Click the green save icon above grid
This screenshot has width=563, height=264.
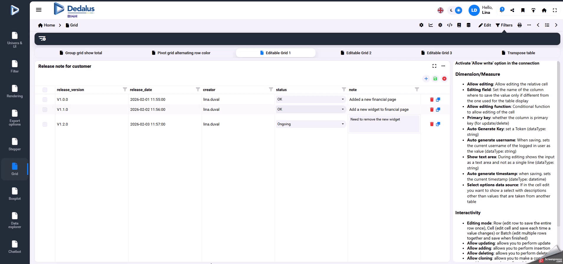click(x=435, y=79)
